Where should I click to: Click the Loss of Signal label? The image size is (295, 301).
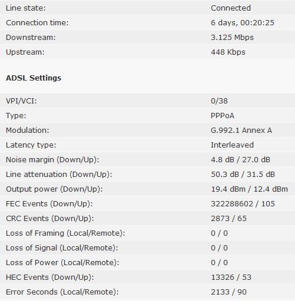[62, 248]
